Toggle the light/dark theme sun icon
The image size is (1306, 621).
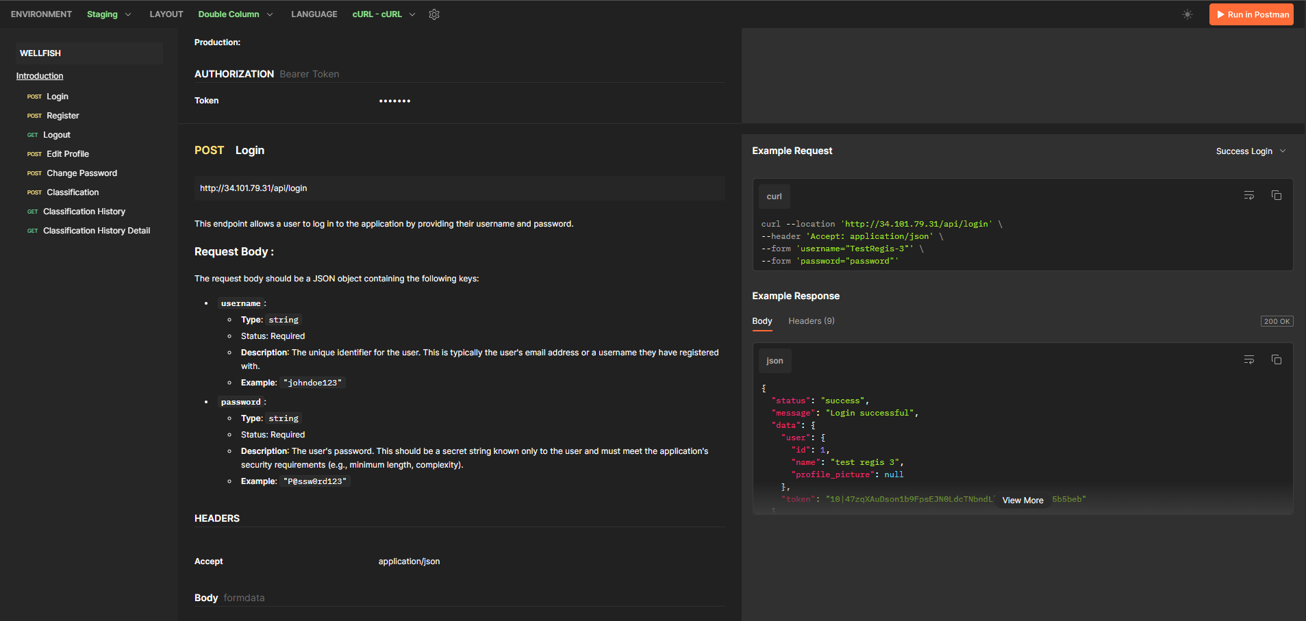[x=1188, y=14]
